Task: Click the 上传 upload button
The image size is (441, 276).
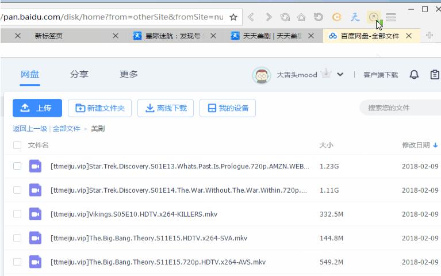Action: coord(37,108)
